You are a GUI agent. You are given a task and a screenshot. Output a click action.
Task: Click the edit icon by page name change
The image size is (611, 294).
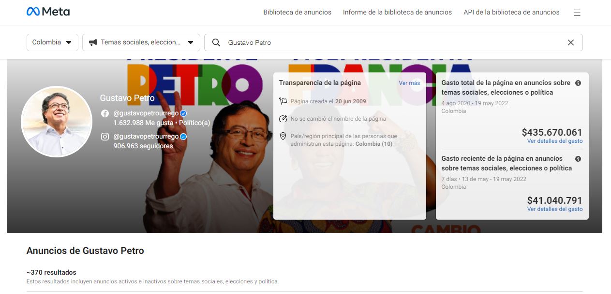click(x=283, y=119)
